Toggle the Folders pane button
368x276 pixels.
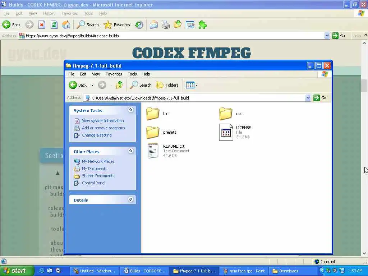coord(167,85)
